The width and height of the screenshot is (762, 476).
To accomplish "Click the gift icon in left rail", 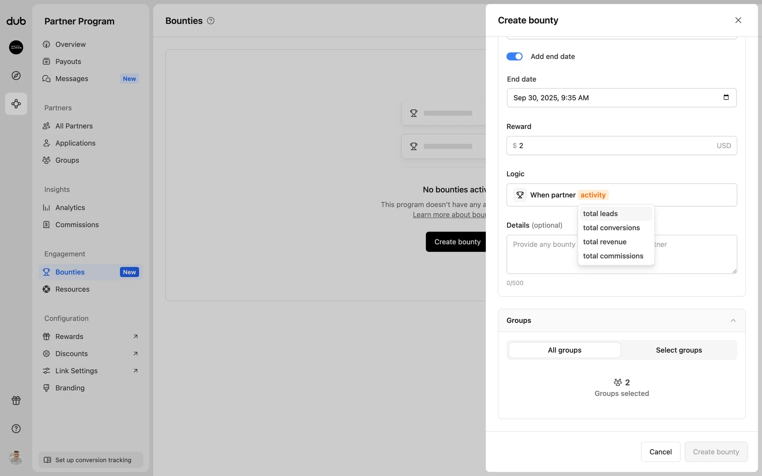I will (x=16, y=400).
